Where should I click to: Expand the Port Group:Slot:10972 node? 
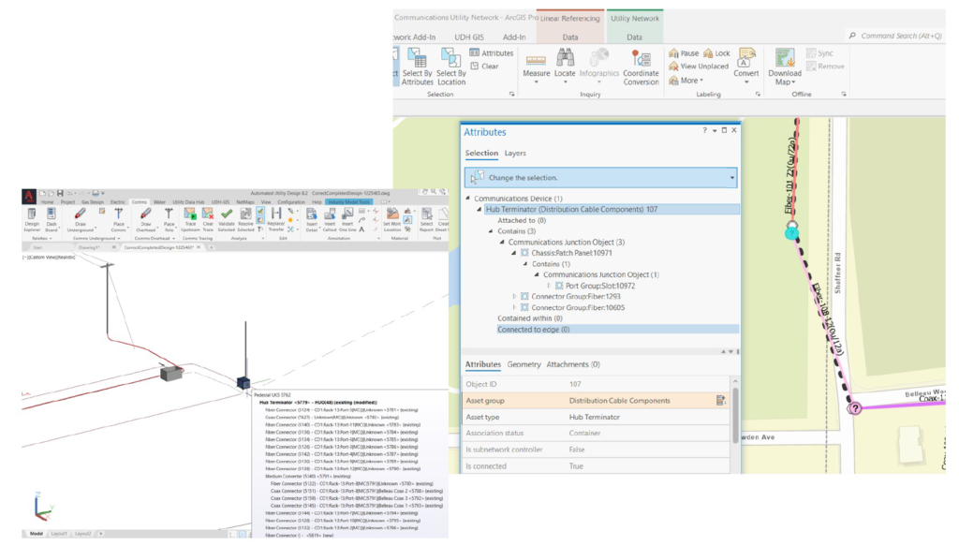click(549, 286)
